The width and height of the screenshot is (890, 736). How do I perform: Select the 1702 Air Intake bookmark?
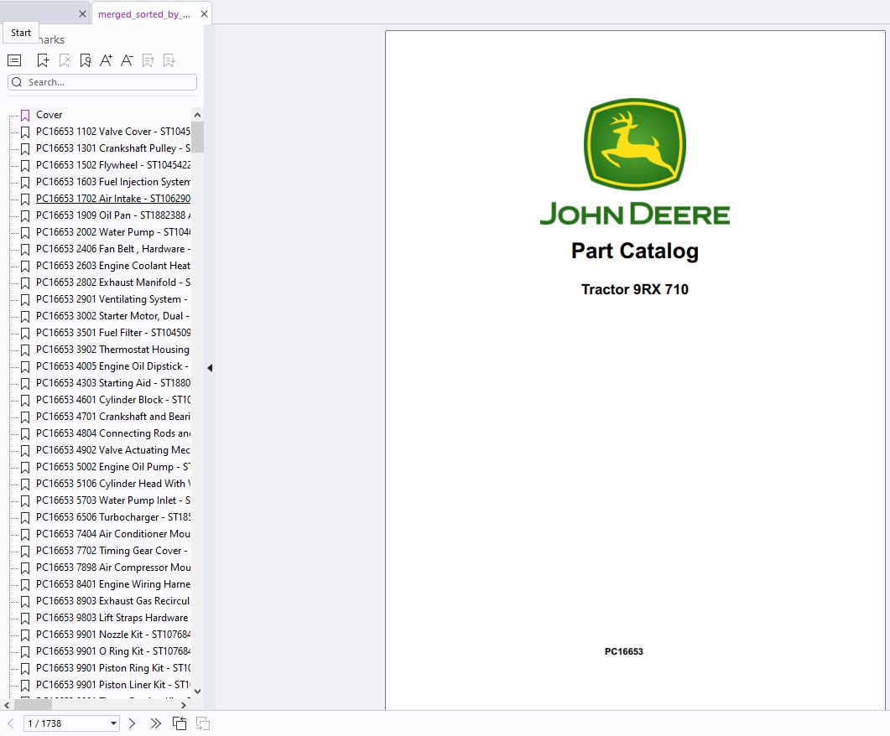point(112,199)
